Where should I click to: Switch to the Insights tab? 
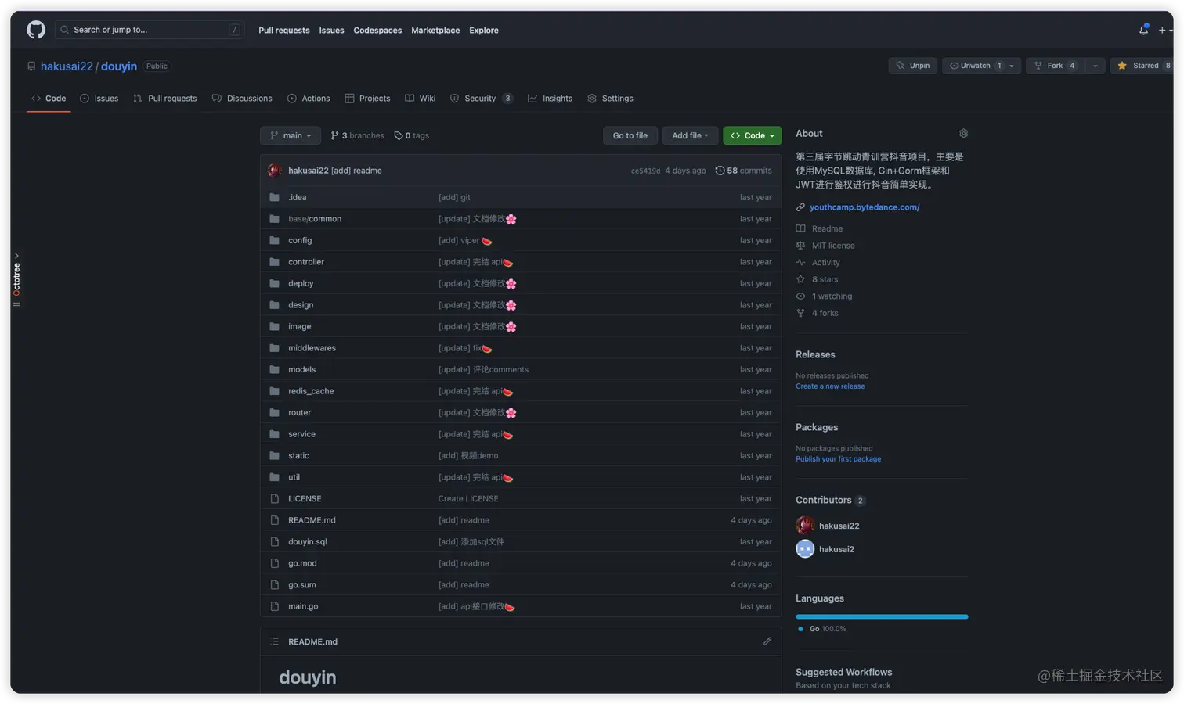550,99
